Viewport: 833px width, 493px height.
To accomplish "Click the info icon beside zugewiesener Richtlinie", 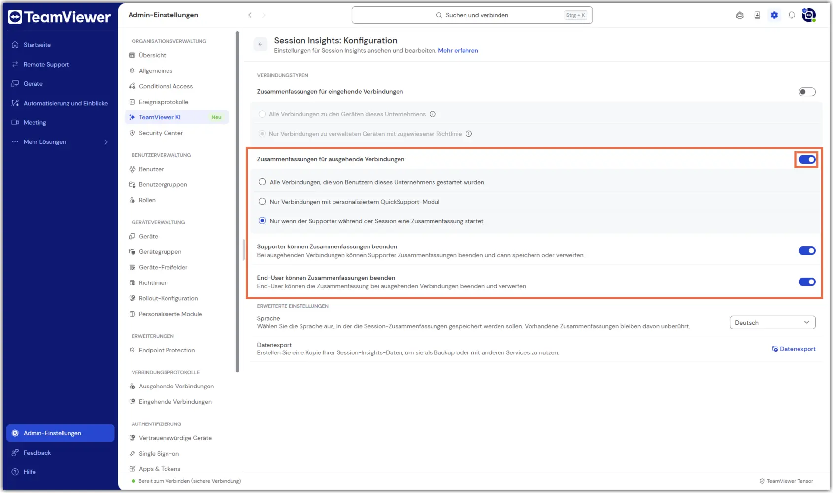I will (469, 134).
